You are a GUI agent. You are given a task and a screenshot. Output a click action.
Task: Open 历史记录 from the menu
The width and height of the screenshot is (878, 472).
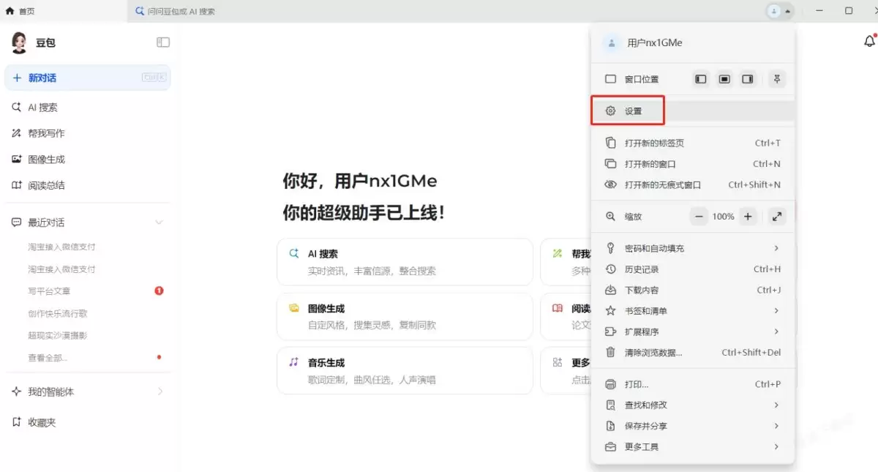692,269
